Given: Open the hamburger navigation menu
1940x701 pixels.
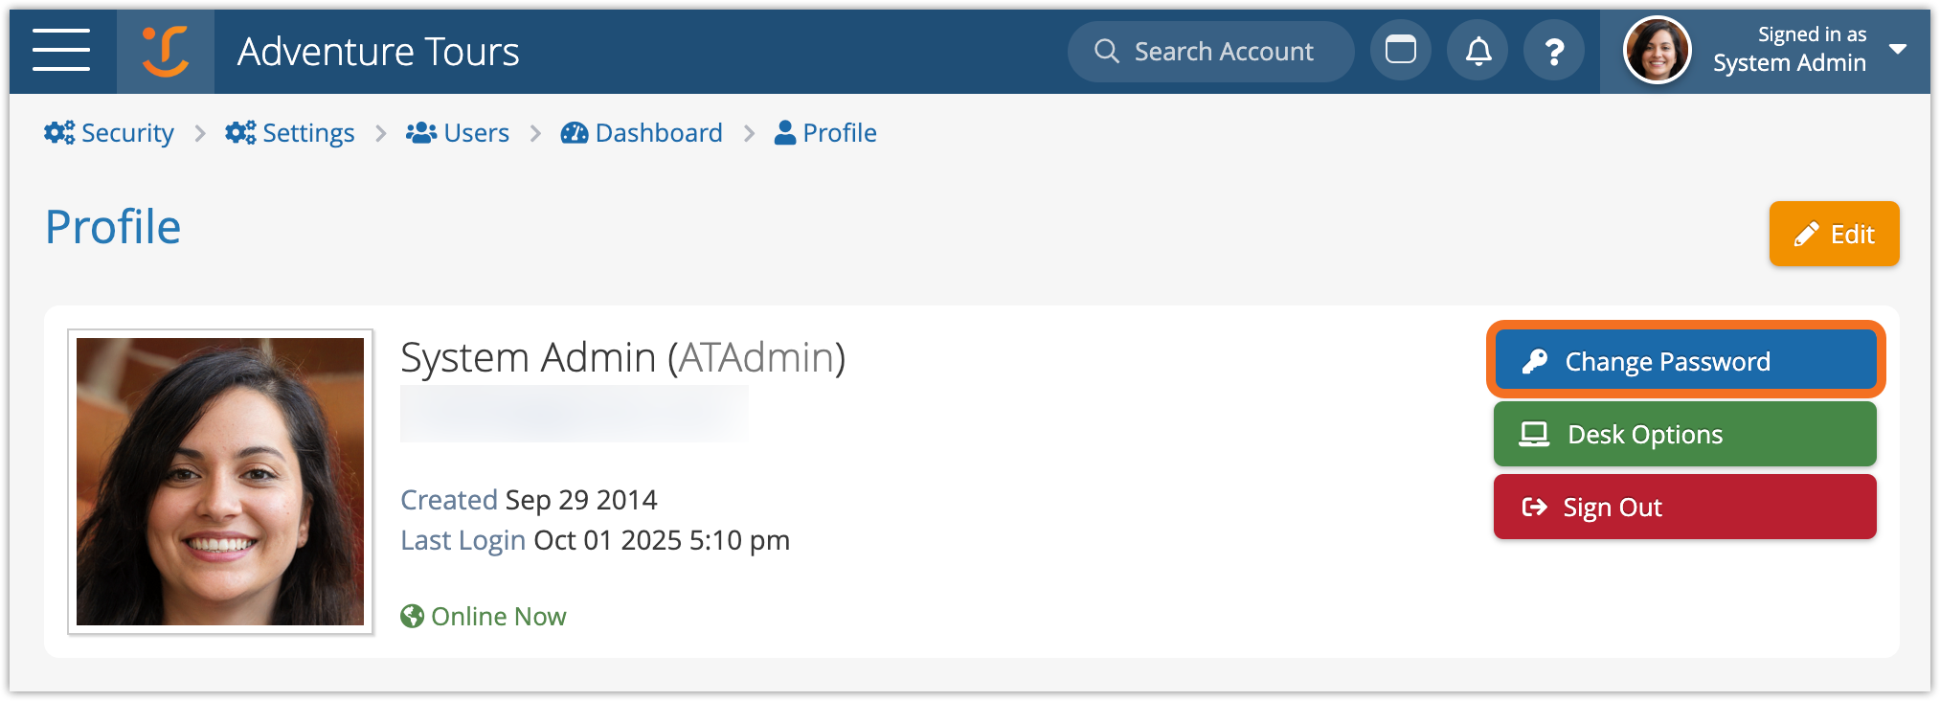Looking at the screenshot, I should [61, 51].
